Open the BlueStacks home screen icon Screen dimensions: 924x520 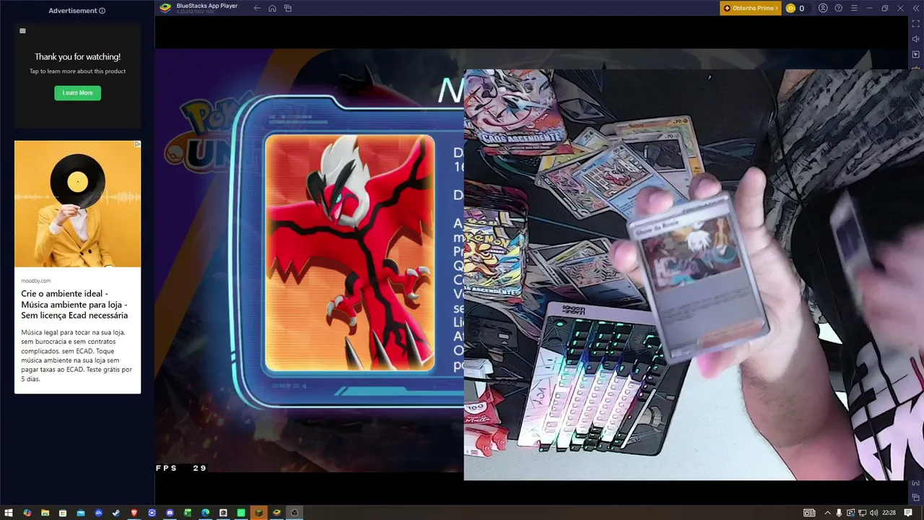272,8
